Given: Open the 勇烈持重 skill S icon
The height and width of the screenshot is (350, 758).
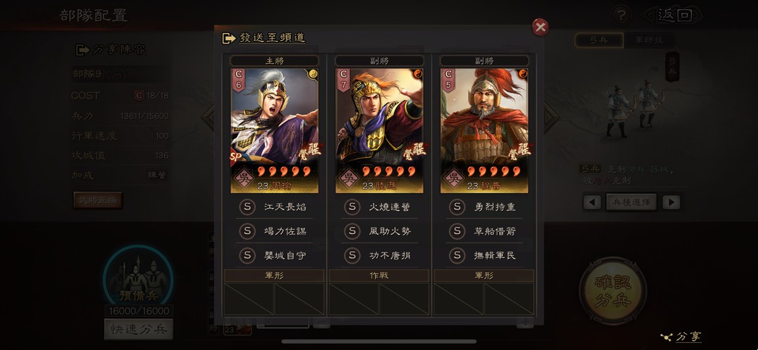Looking at the screenshot, I should [x=457, y=207].
